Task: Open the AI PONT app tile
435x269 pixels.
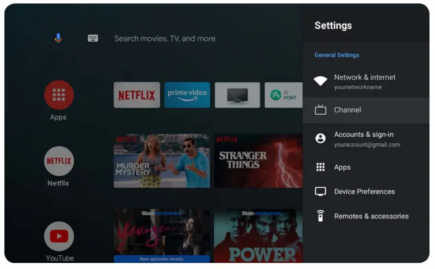Action: click(284, 95)
